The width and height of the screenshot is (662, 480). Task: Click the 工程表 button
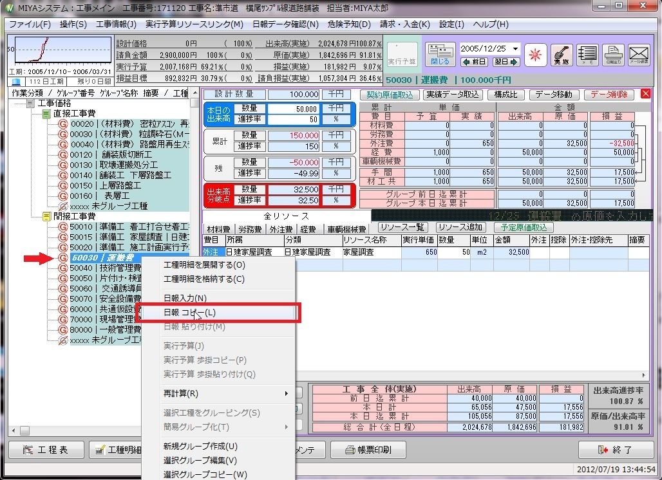(46, 450)
